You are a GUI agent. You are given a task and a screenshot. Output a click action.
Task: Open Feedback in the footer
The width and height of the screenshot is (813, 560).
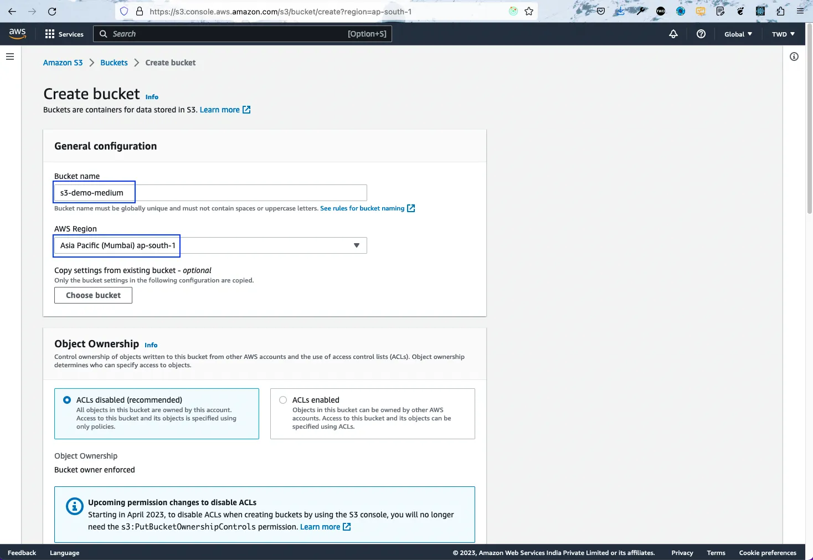(x=22, y=553)
